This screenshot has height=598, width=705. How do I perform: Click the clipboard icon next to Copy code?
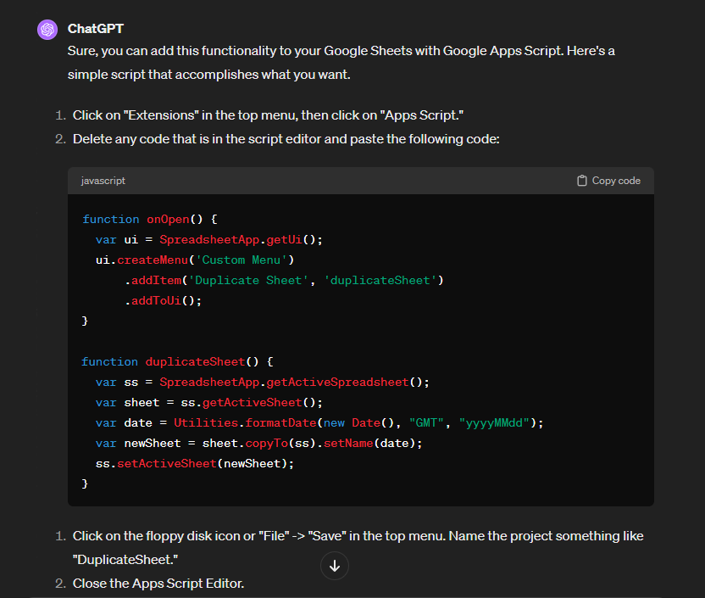[582, 181]
